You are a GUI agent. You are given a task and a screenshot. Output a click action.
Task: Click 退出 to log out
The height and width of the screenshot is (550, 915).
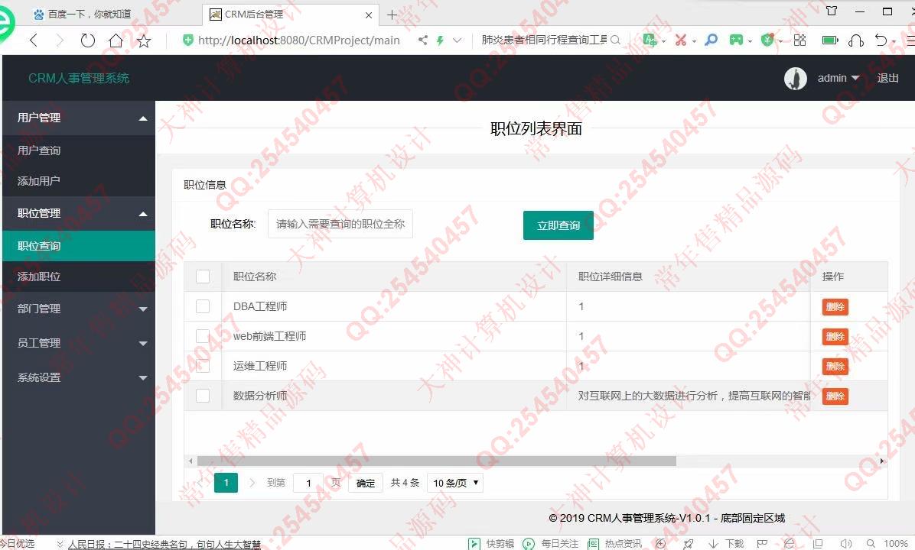click(x=887, y=78)
